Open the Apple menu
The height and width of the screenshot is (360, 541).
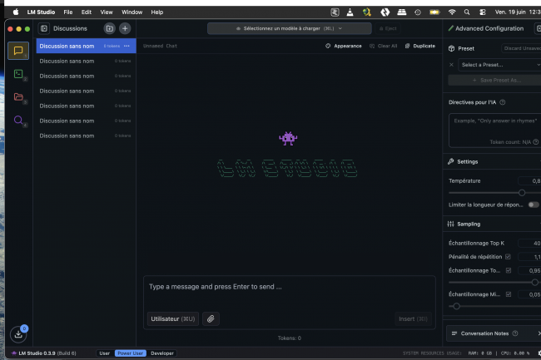tap(16, 12)
